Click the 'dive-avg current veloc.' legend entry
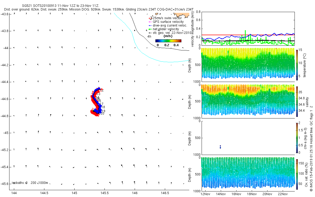 click(x=168, y=25)
